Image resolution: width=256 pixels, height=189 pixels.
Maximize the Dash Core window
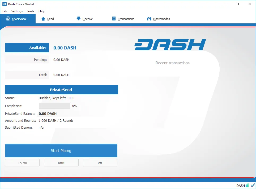pos(237,4)
